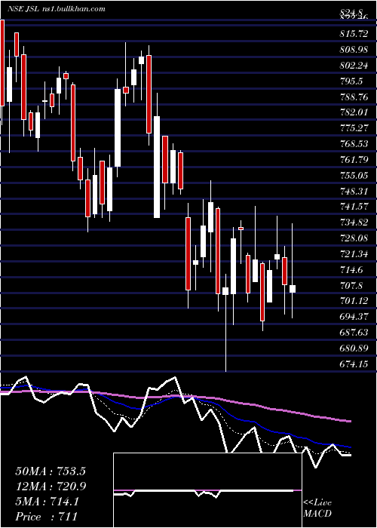
Task: Click the 714.6 price axis label
Action: (351, 270)
